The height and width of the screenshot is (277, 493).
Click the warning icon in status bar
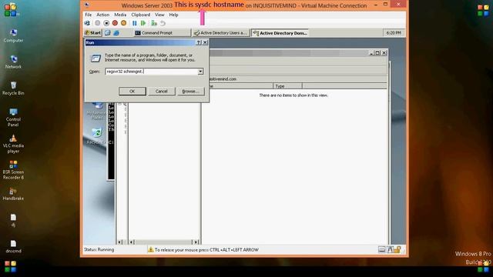tap(151, 249)
